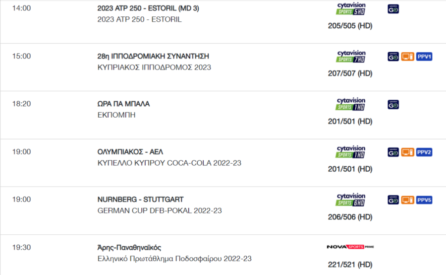The image size is (446, 275).
Task: Click the PPV5 badge for Nurnberg - Stuttgart
Action: 424,200
